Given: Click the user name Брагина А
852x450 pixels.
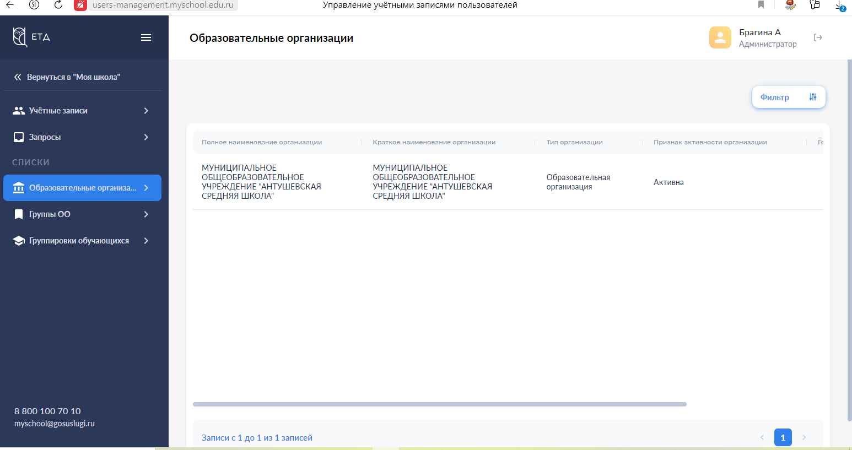Looking at the screenshot, I should (x=760, y=32).
